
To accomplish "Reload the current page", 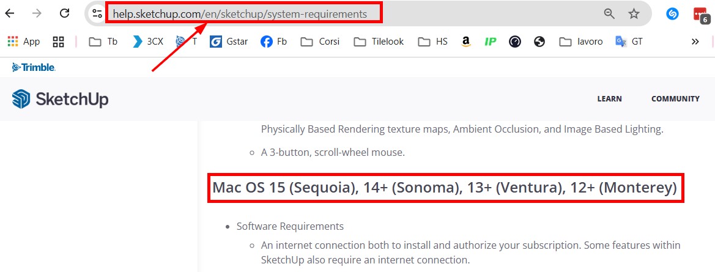I will (65, 13).
